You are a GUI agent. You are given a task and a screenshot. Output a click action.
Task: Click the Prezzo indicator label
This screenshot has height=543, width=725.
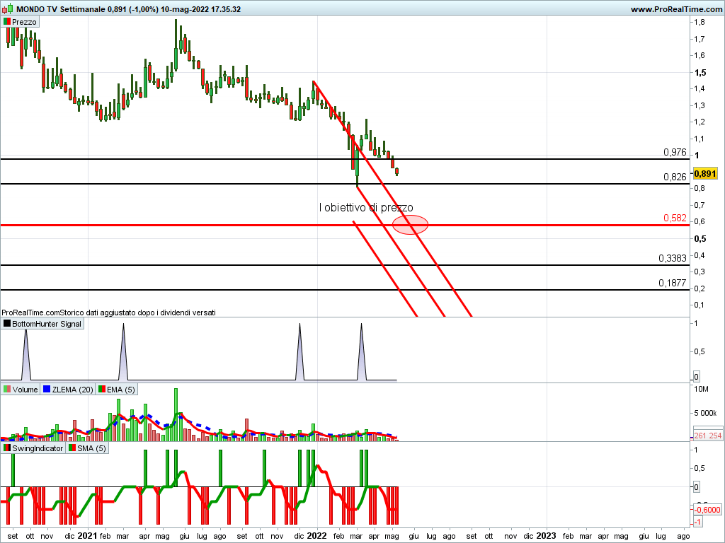[24, 22]
